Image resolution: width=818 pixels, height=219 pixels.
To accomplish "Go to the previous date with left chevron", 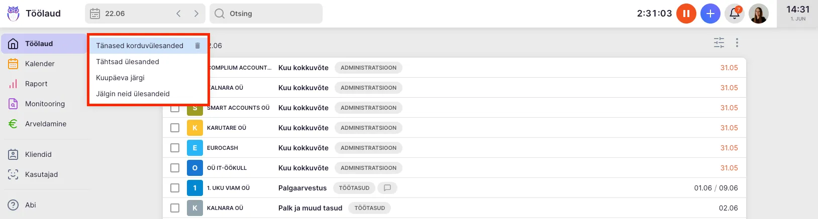I will pyautogui.click(x=178, y=14).
